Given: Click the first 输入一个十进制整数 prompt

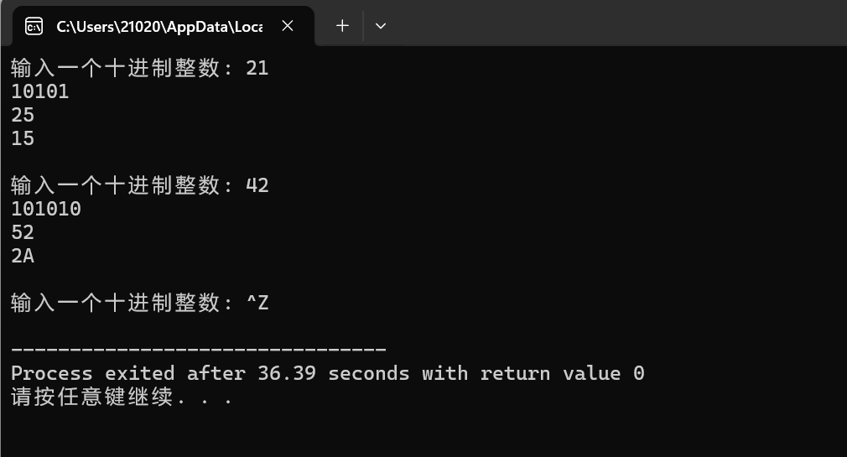Looking at the screenshot, I should coord(121,68).
